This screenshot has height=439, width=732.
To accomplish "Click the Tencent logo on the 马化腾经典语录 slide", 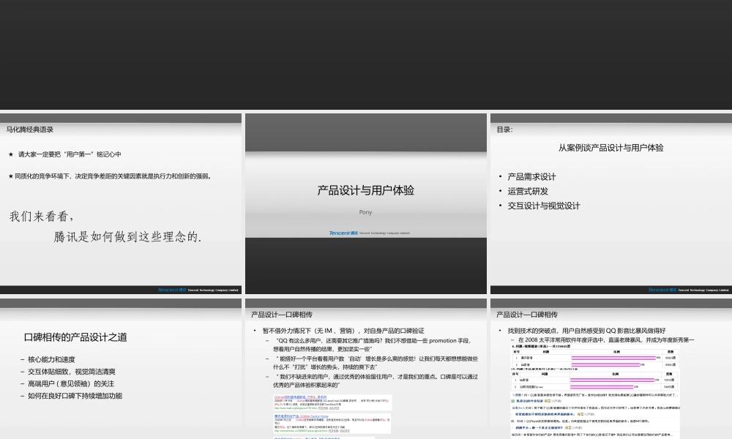I will click(172, 290).
